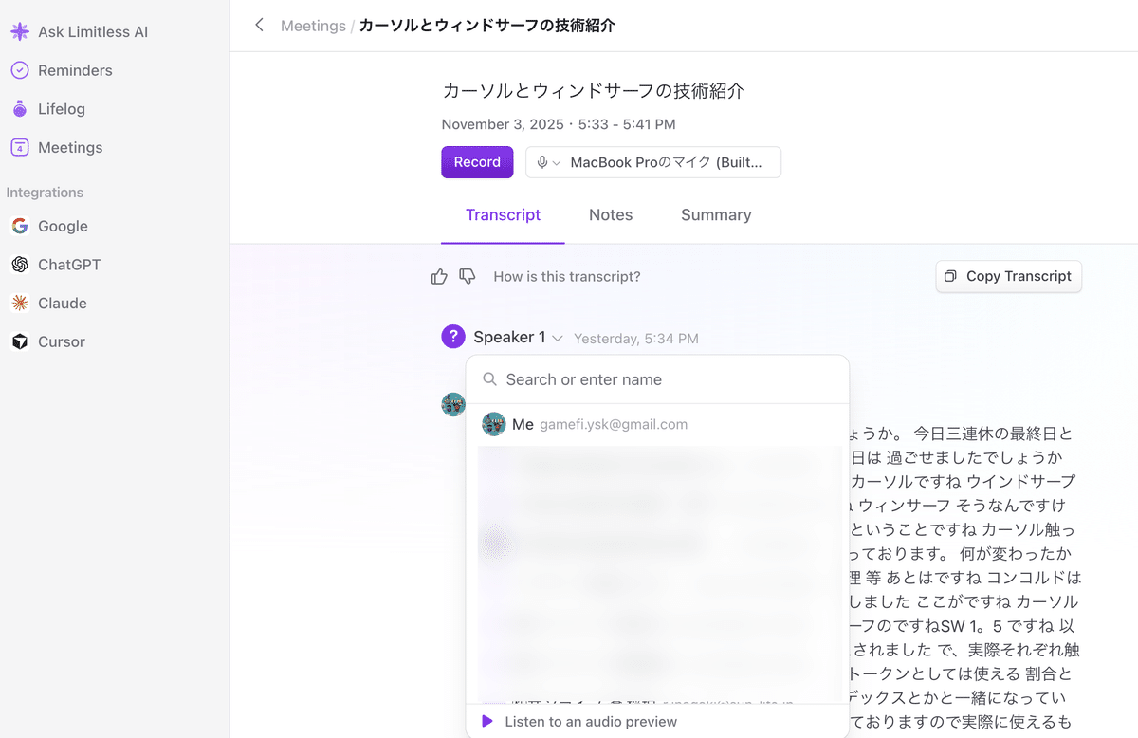Play the speaker audio preview
Viewport: 1138px width, 738px height.
click(x=487, y=722)
